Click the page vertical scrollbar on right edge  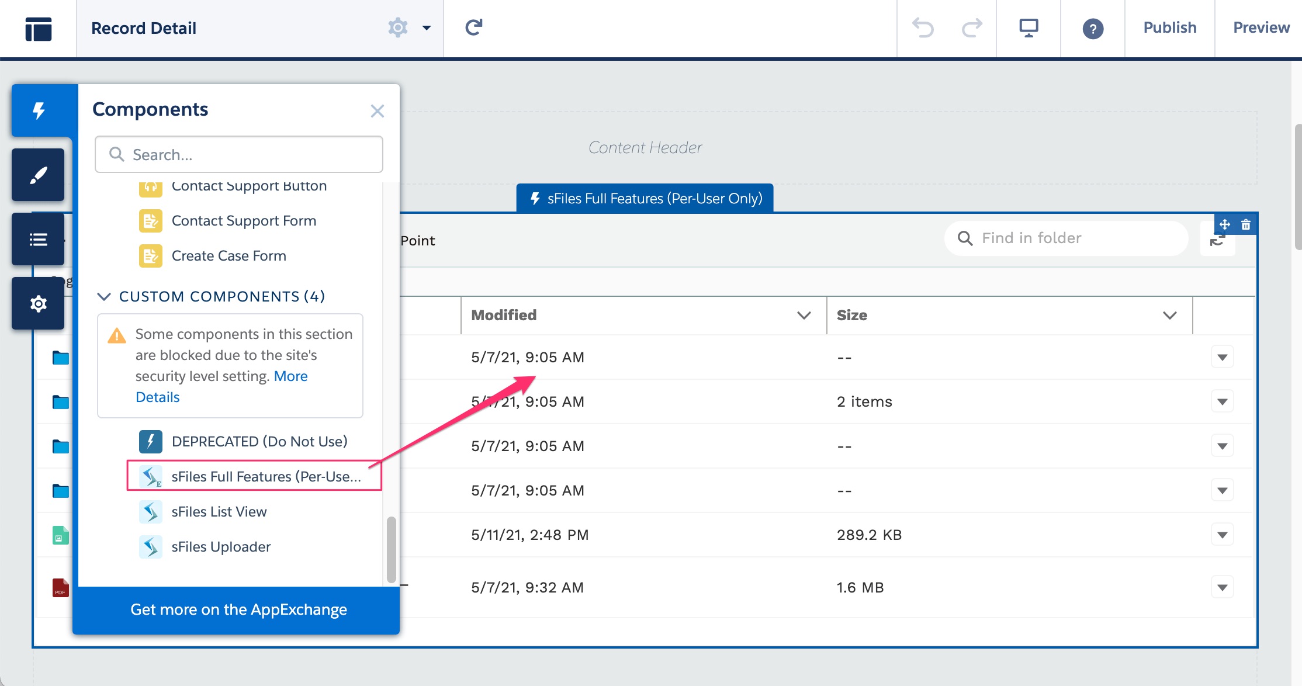click(1298, 187)
